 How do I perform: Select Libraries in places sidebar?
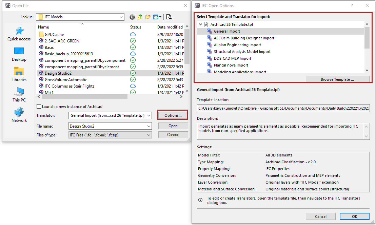pyautogui.click(x=19, y=75)
